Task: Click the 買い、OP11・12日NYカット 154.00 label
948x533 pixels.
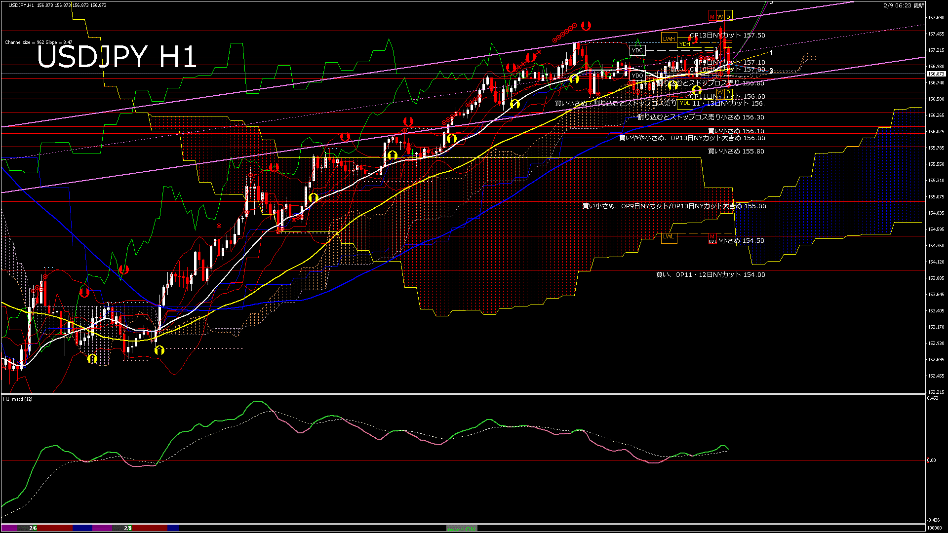Action: coord(710,275)
